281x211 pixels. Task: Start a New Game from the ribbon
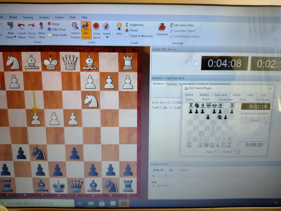click(x=11, y=26)
